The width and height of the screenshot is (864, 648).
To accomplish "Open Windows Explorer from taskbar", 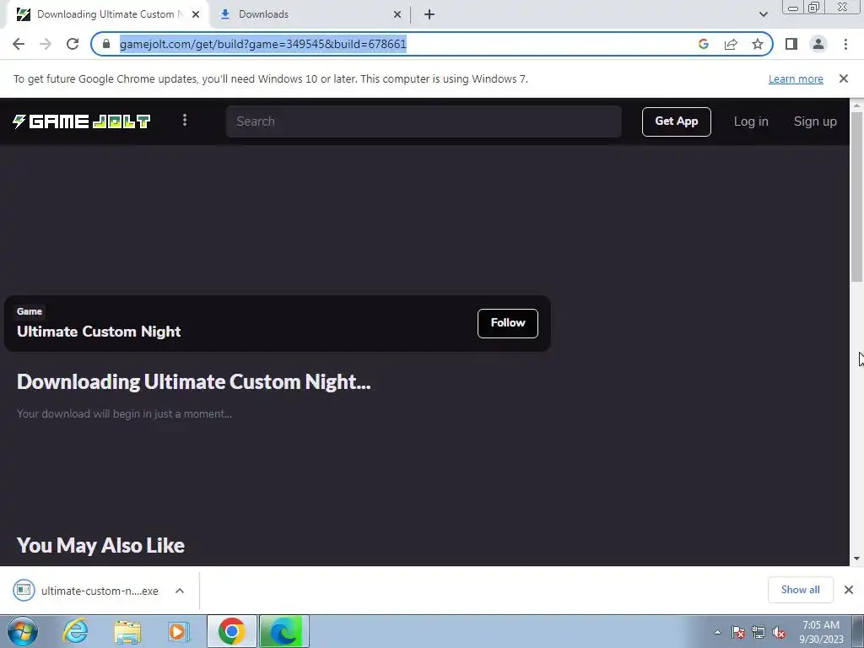I will tap(127, 631).
